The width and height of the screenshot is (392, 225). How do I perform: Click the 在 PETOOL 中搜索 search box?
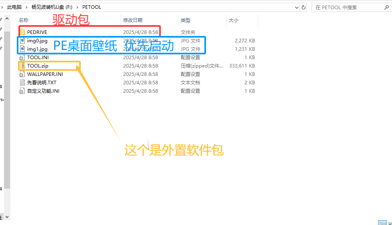coord(348,7)
